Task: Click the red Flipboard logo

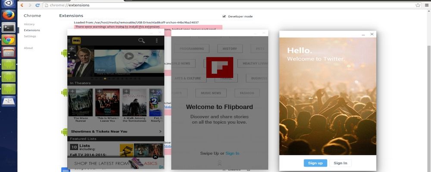Action: (x=220, y=68)
